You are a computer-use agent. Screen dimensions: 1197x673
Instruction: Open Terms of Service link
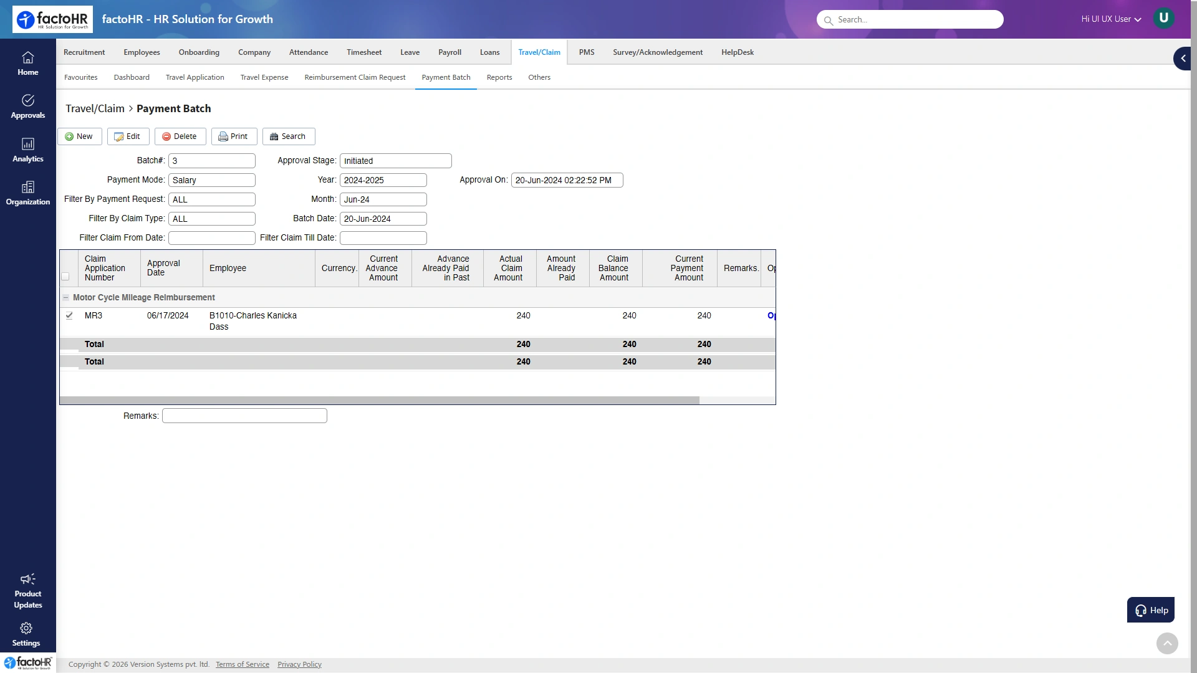(x=243, y=664)
